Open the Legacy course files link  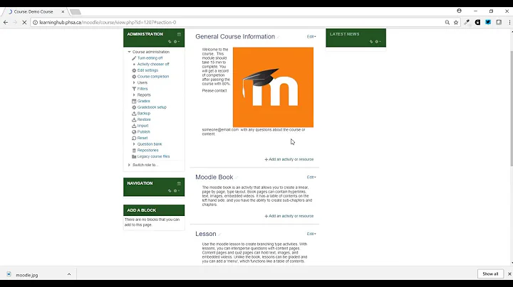coord(153,156)
